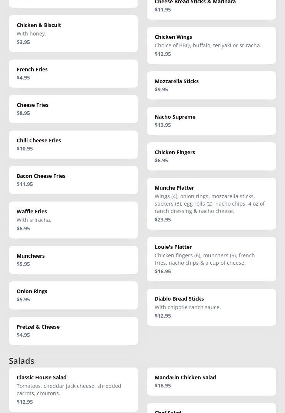Viewport: 285px width, 413px height.
Task: Open the French Fries item card
Action: [x=73, y=74]
